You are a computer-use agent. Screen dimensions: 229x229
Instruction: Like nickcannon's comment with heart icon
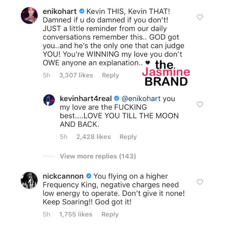pos(200,182)
